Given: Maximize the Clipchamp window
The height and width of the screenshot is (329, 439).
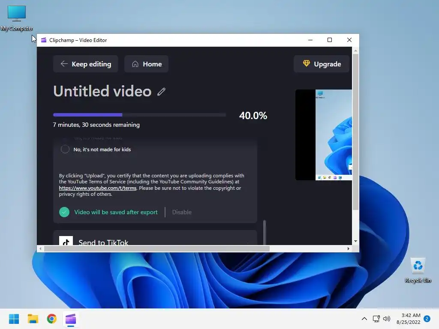Looking at the screenshot, I should (x=330, y=40).
